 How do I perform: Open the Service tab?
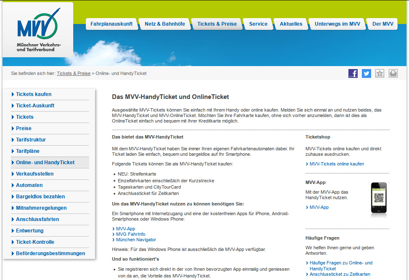[x=258, y=24]
